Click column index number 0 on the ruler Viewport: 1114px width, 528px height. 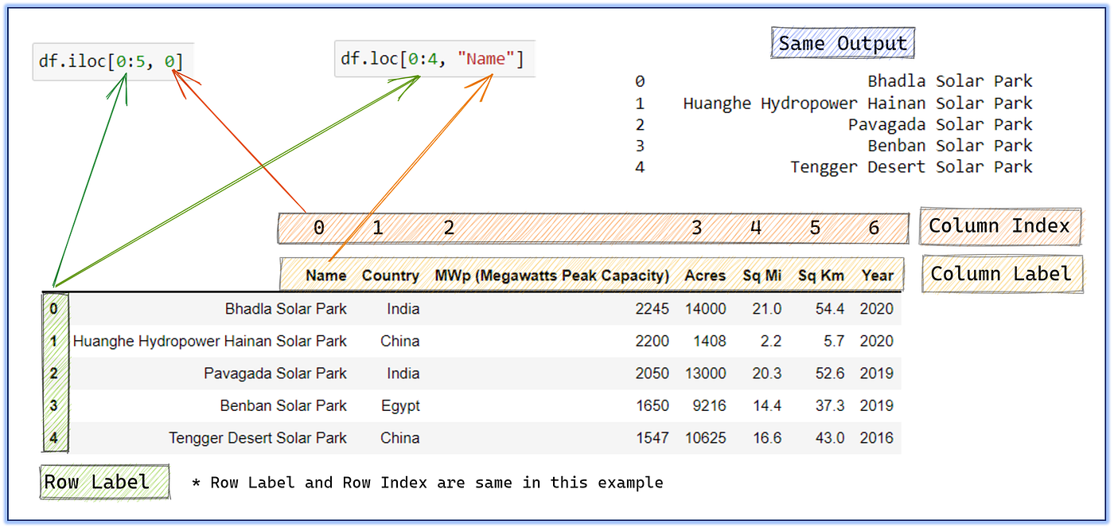pos(318,227)
